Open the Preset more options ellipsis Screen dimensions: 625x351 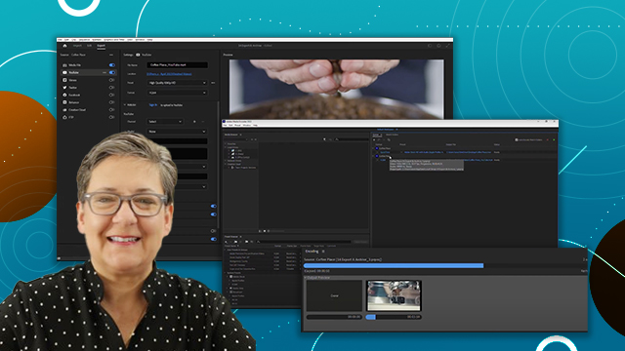[x=213, y=83]
